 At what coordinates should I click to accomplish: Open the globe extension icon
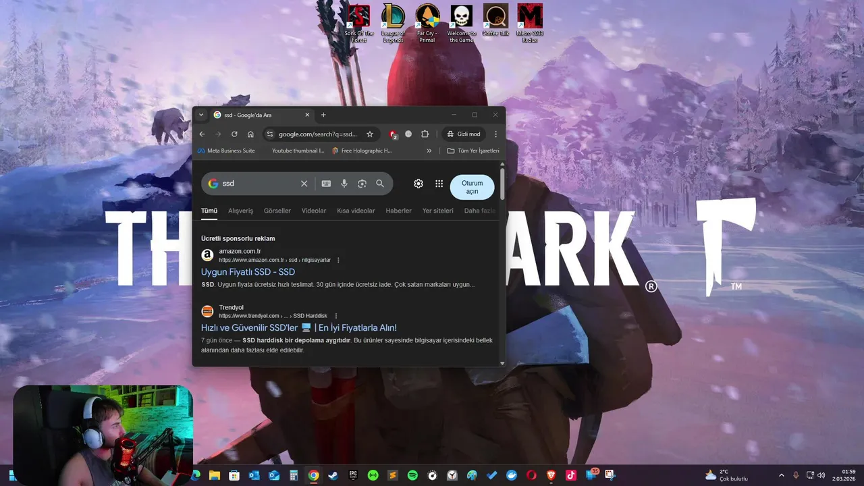tap(408, 134)
